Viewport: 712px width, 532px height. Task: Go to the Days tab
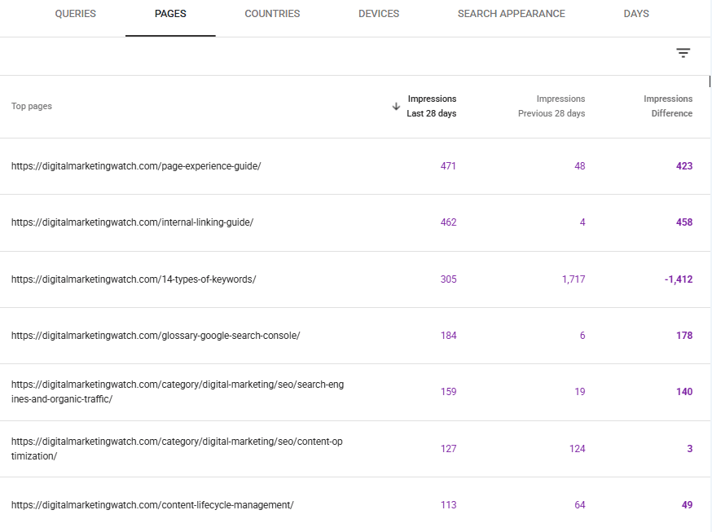pyautogui.click(x=636, y=14)
